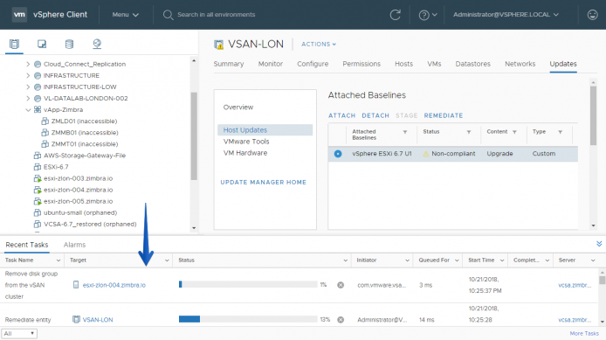Click the filter icon on Attached Baselines column
The width and height of the screenshot is (606, 340).
[x=405, y=132]
